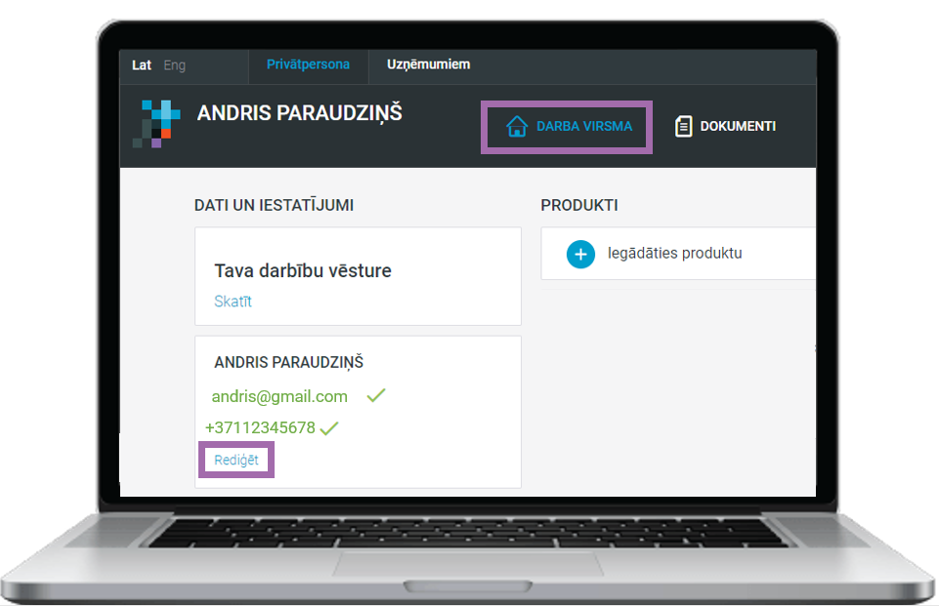Select the phone number +37112345678

[258, 427]
